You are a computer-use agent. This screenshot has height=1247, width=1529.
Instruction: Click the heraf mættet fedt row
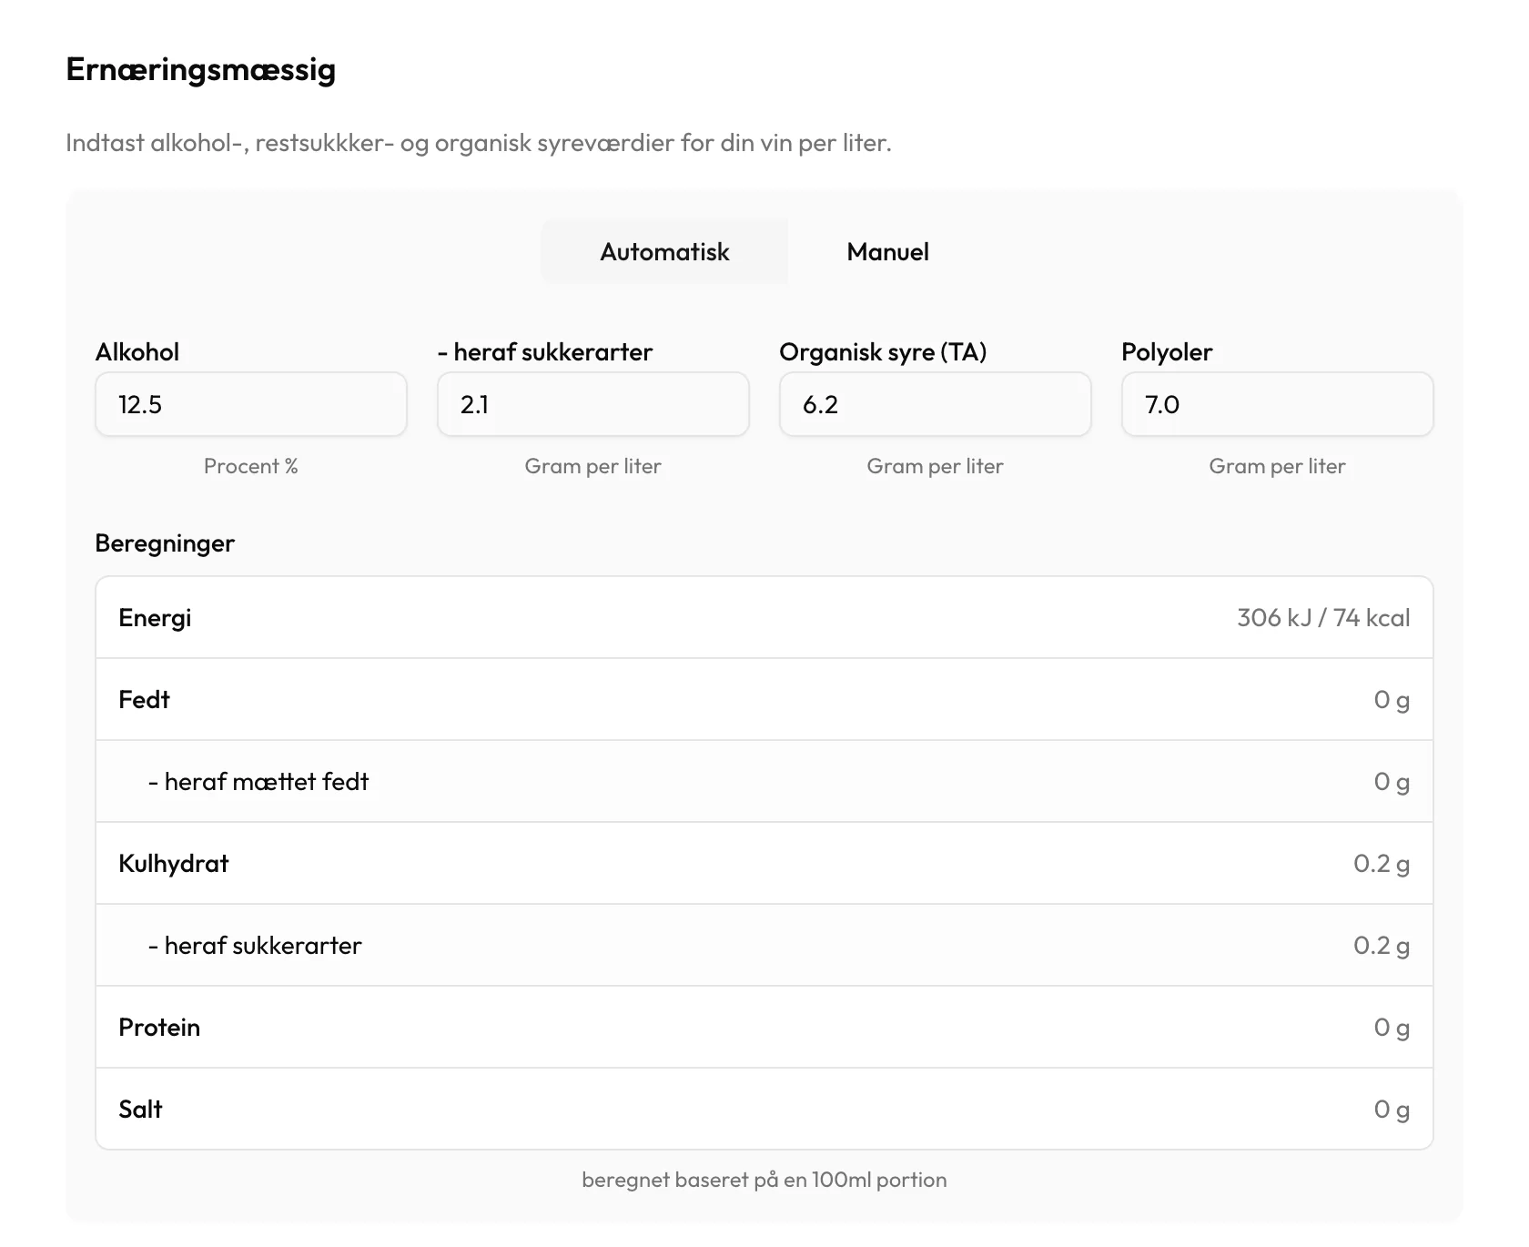click(764, 781)
